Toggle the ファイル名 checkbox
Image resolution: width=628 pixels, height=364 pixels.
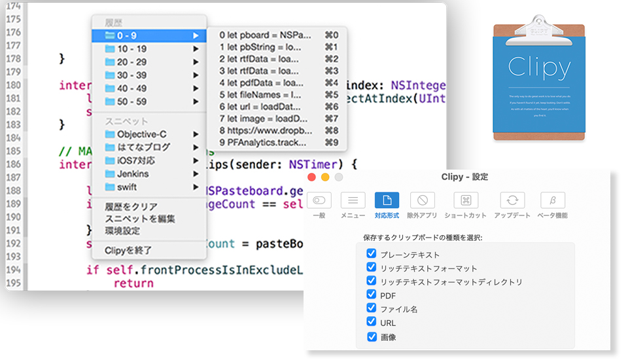point(372,308)
